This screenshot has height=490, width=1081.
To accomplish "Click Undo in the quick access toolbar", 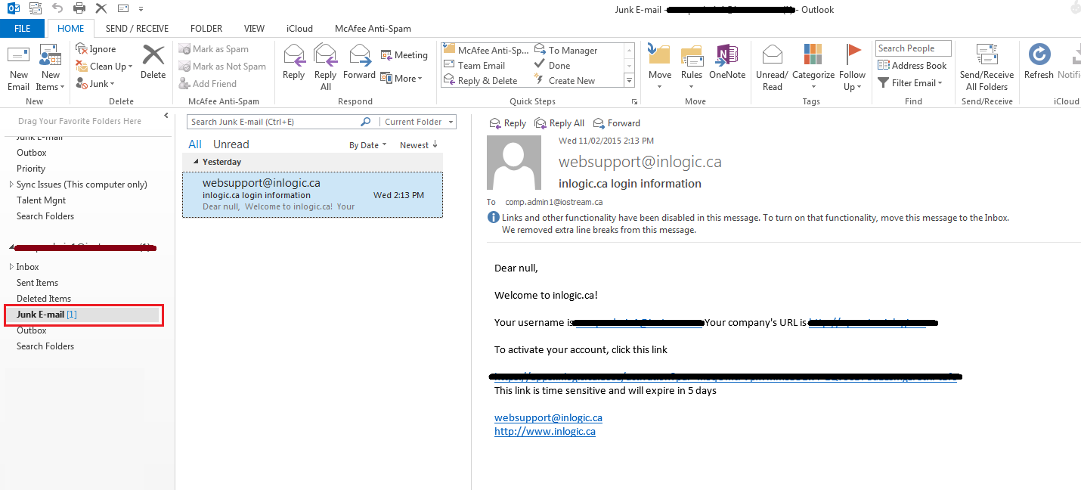I will coord(57,8).
